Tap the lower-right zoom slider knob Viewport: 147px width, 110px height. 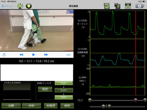(109, 106)
